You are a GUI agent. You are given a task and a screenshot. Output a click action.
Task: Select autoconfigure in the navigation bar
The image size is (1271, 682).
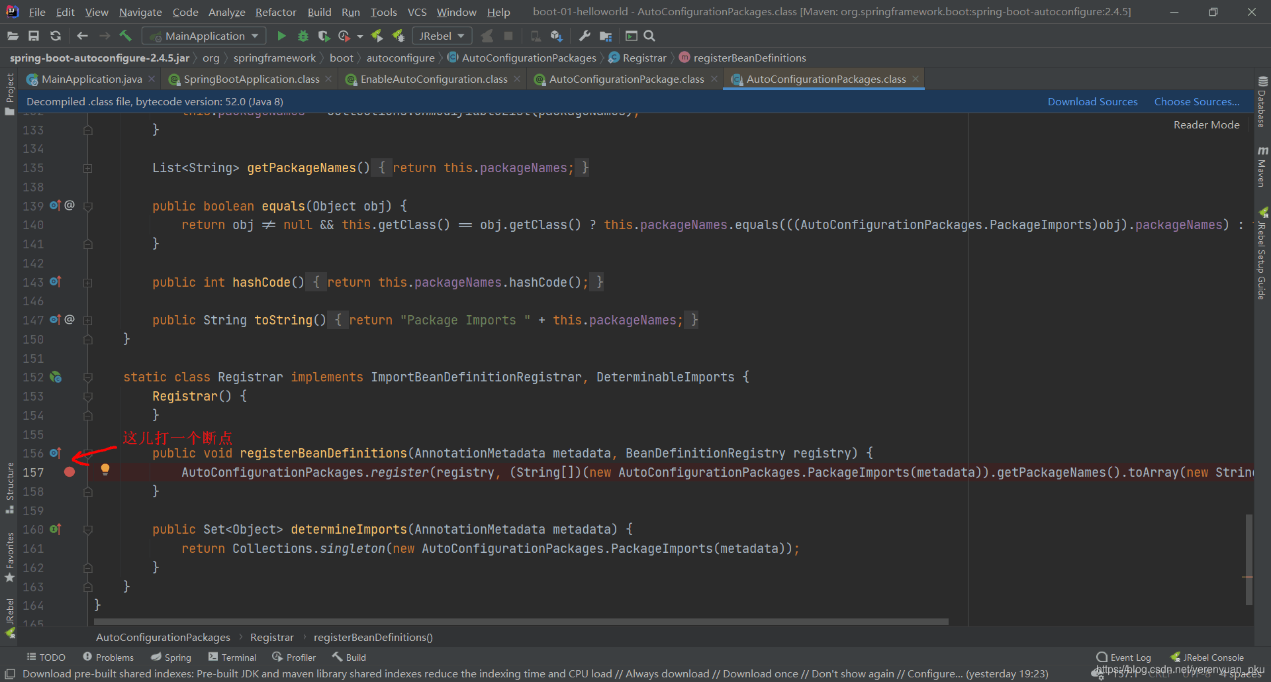tap(400, 58)
